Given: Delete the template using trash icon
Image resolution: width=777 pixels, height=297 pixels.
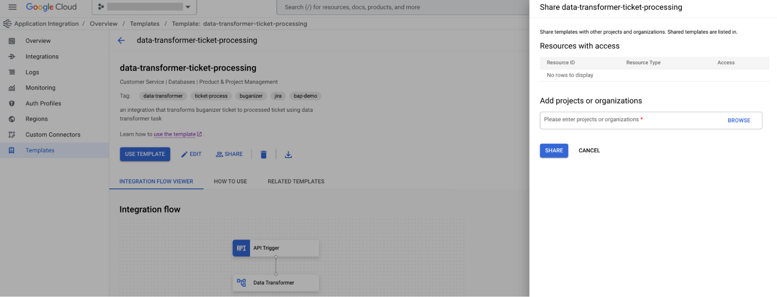Looking at the screenshot, I should click(264, 155).
